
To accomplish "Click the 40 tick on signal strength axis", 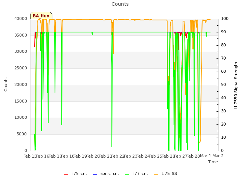I will [223, 98].
